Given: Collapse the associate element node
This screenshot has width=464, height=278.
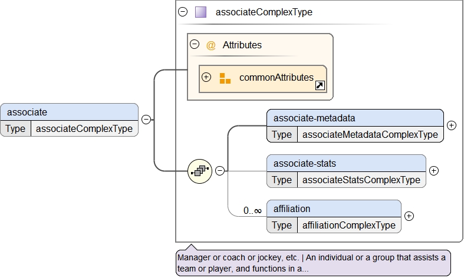Looking at the screenshot, I should point(146,120).
